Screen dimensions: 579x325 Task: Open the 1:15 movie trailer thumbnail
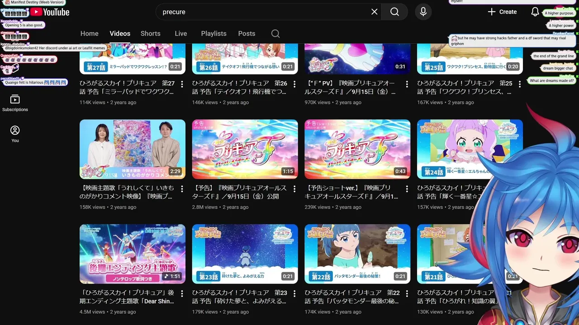245,149
